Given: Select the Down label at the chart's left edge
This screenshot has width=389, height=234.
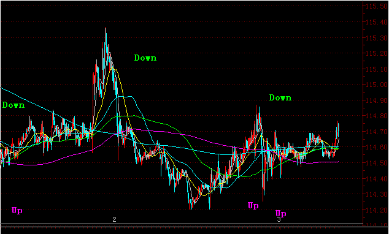Looking at the screenshot, I should [x=13, y=105].
